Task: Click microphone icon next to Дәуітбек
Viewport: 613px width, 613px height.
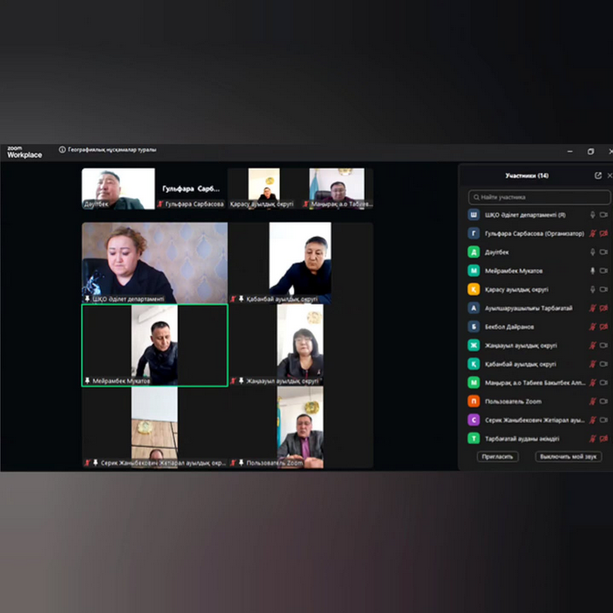Action: coord(594,252)
